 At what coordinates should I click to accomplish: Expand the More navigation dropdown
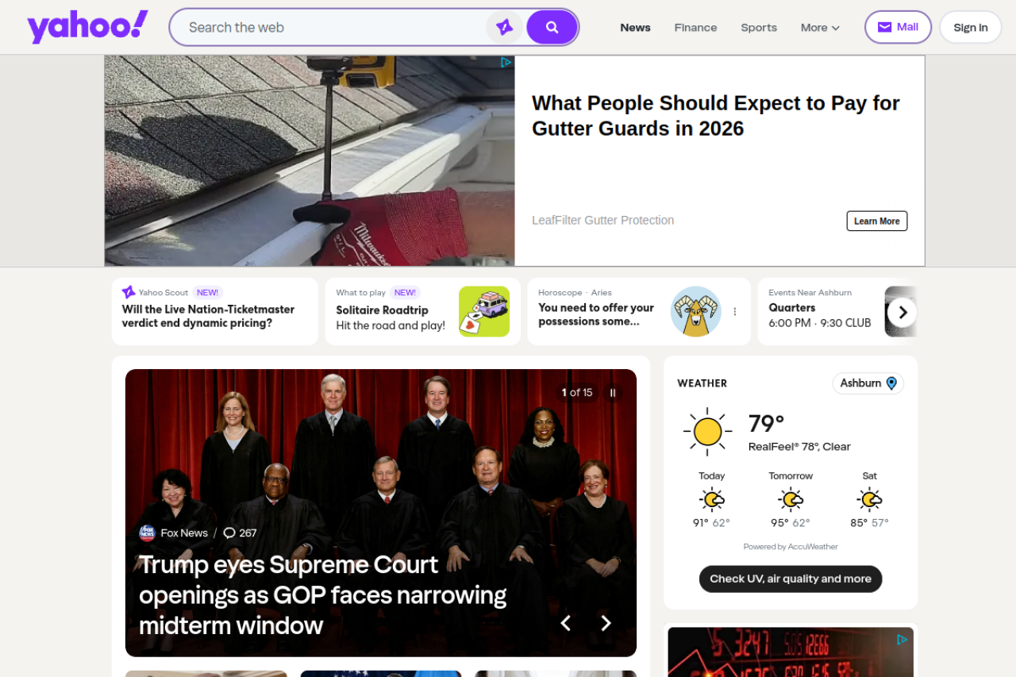820,27
